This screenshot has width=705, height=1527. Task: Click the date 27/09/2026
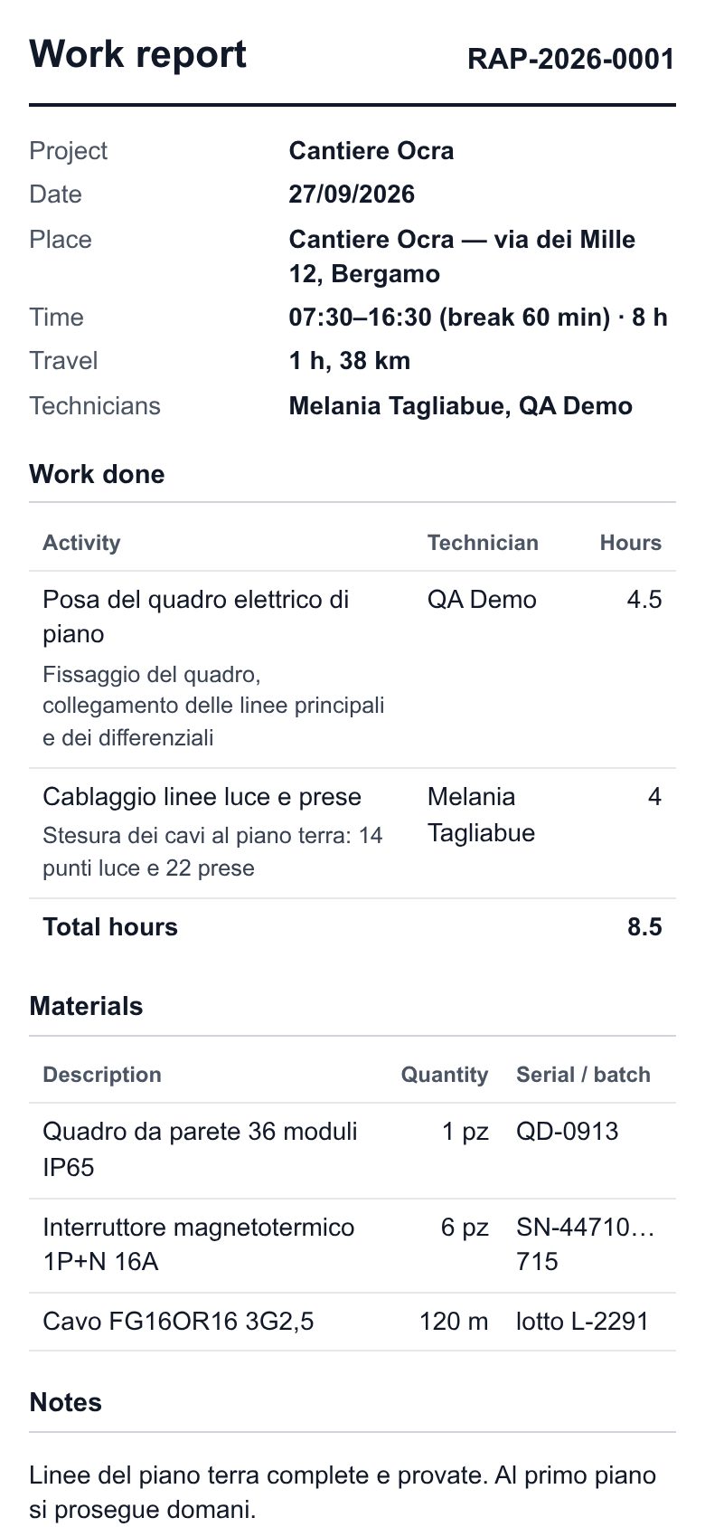pos(352,194)
